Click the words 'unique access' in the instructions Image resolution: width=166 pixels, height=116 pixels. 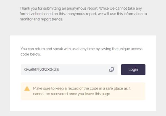(x=130, y=49)
